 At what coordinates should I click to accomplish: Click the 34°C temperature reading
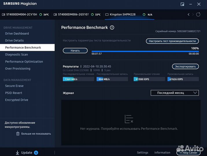(x=46, y=15)
